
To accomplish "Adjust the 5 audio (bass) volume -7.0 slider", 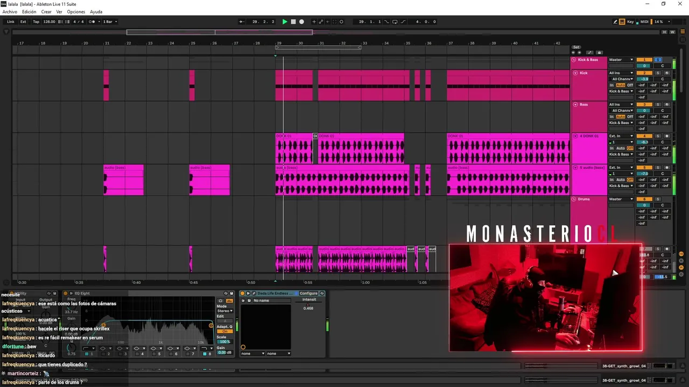I will [644, 174].
